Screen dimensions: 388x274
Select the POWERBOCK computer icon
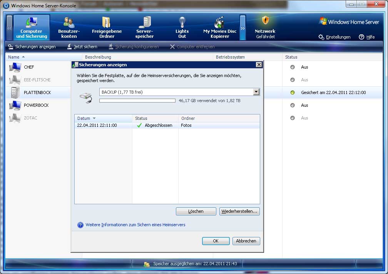point(15,105)
